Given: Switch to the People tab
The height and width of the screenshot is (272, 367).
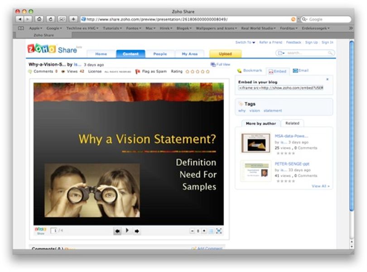Looking at the screenshot, I should pyautogui.click(x=160, y=54).
